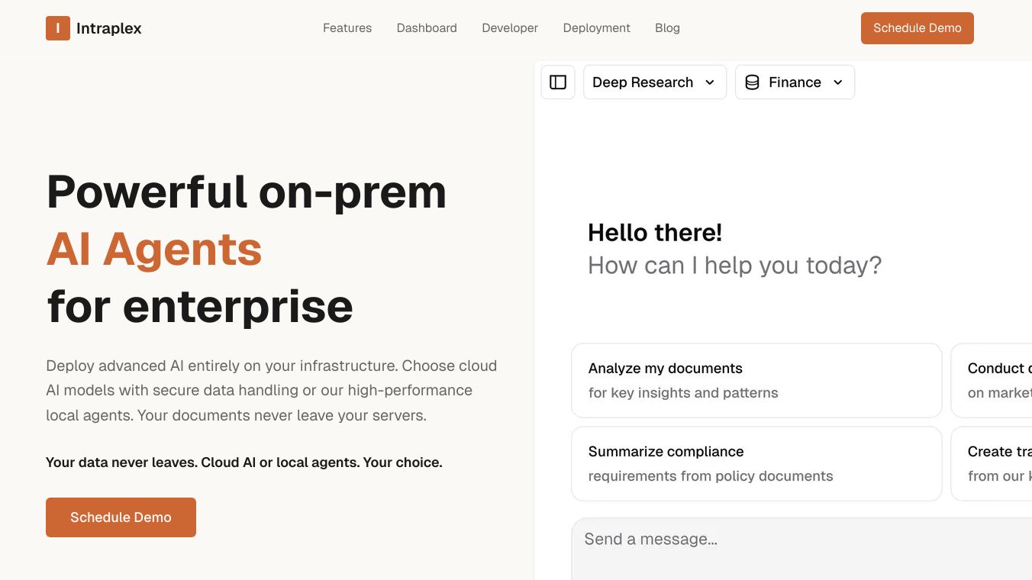Navigate to the Deployment page
The image size is (1032, 580).
point(596,28)
